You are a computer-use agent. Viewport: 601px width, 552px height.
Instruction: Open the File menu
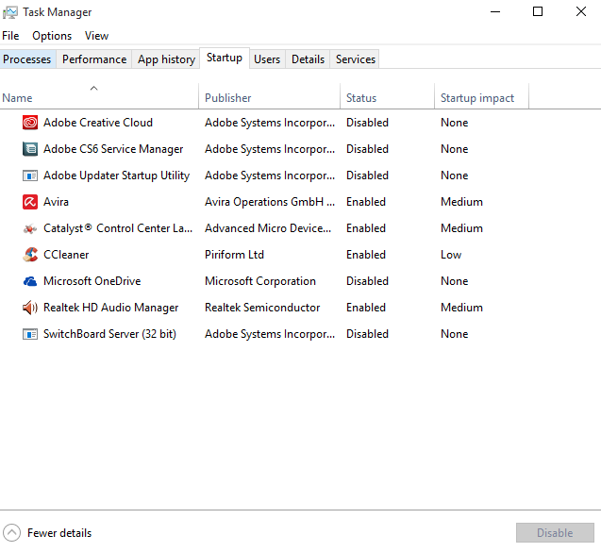tap(10, 36)
